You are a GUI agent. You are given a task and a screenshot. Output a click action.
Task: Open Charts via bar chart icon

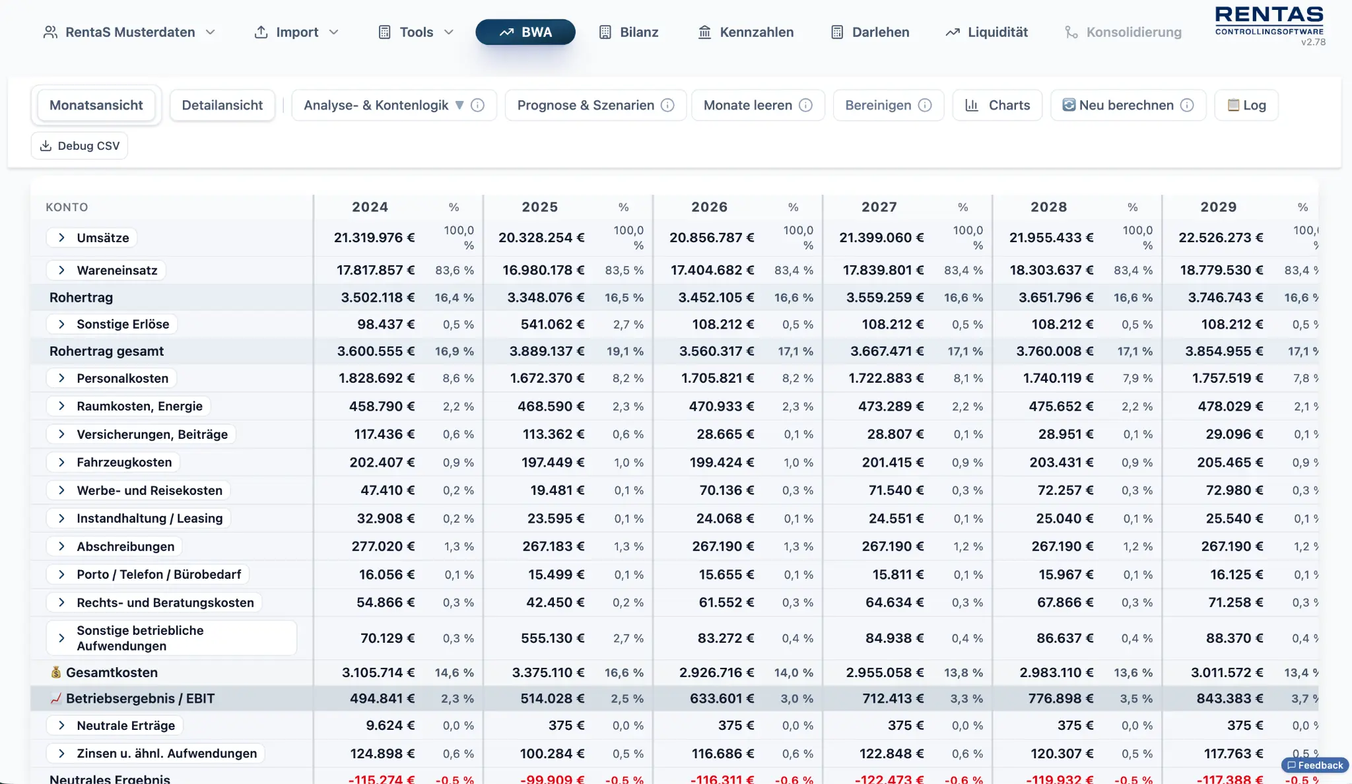(972, 106)
